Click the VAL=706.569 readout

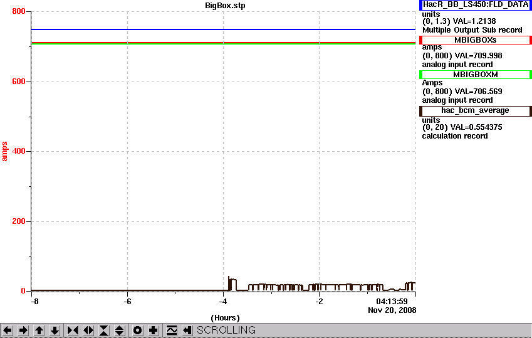click(x=478, y=92)
